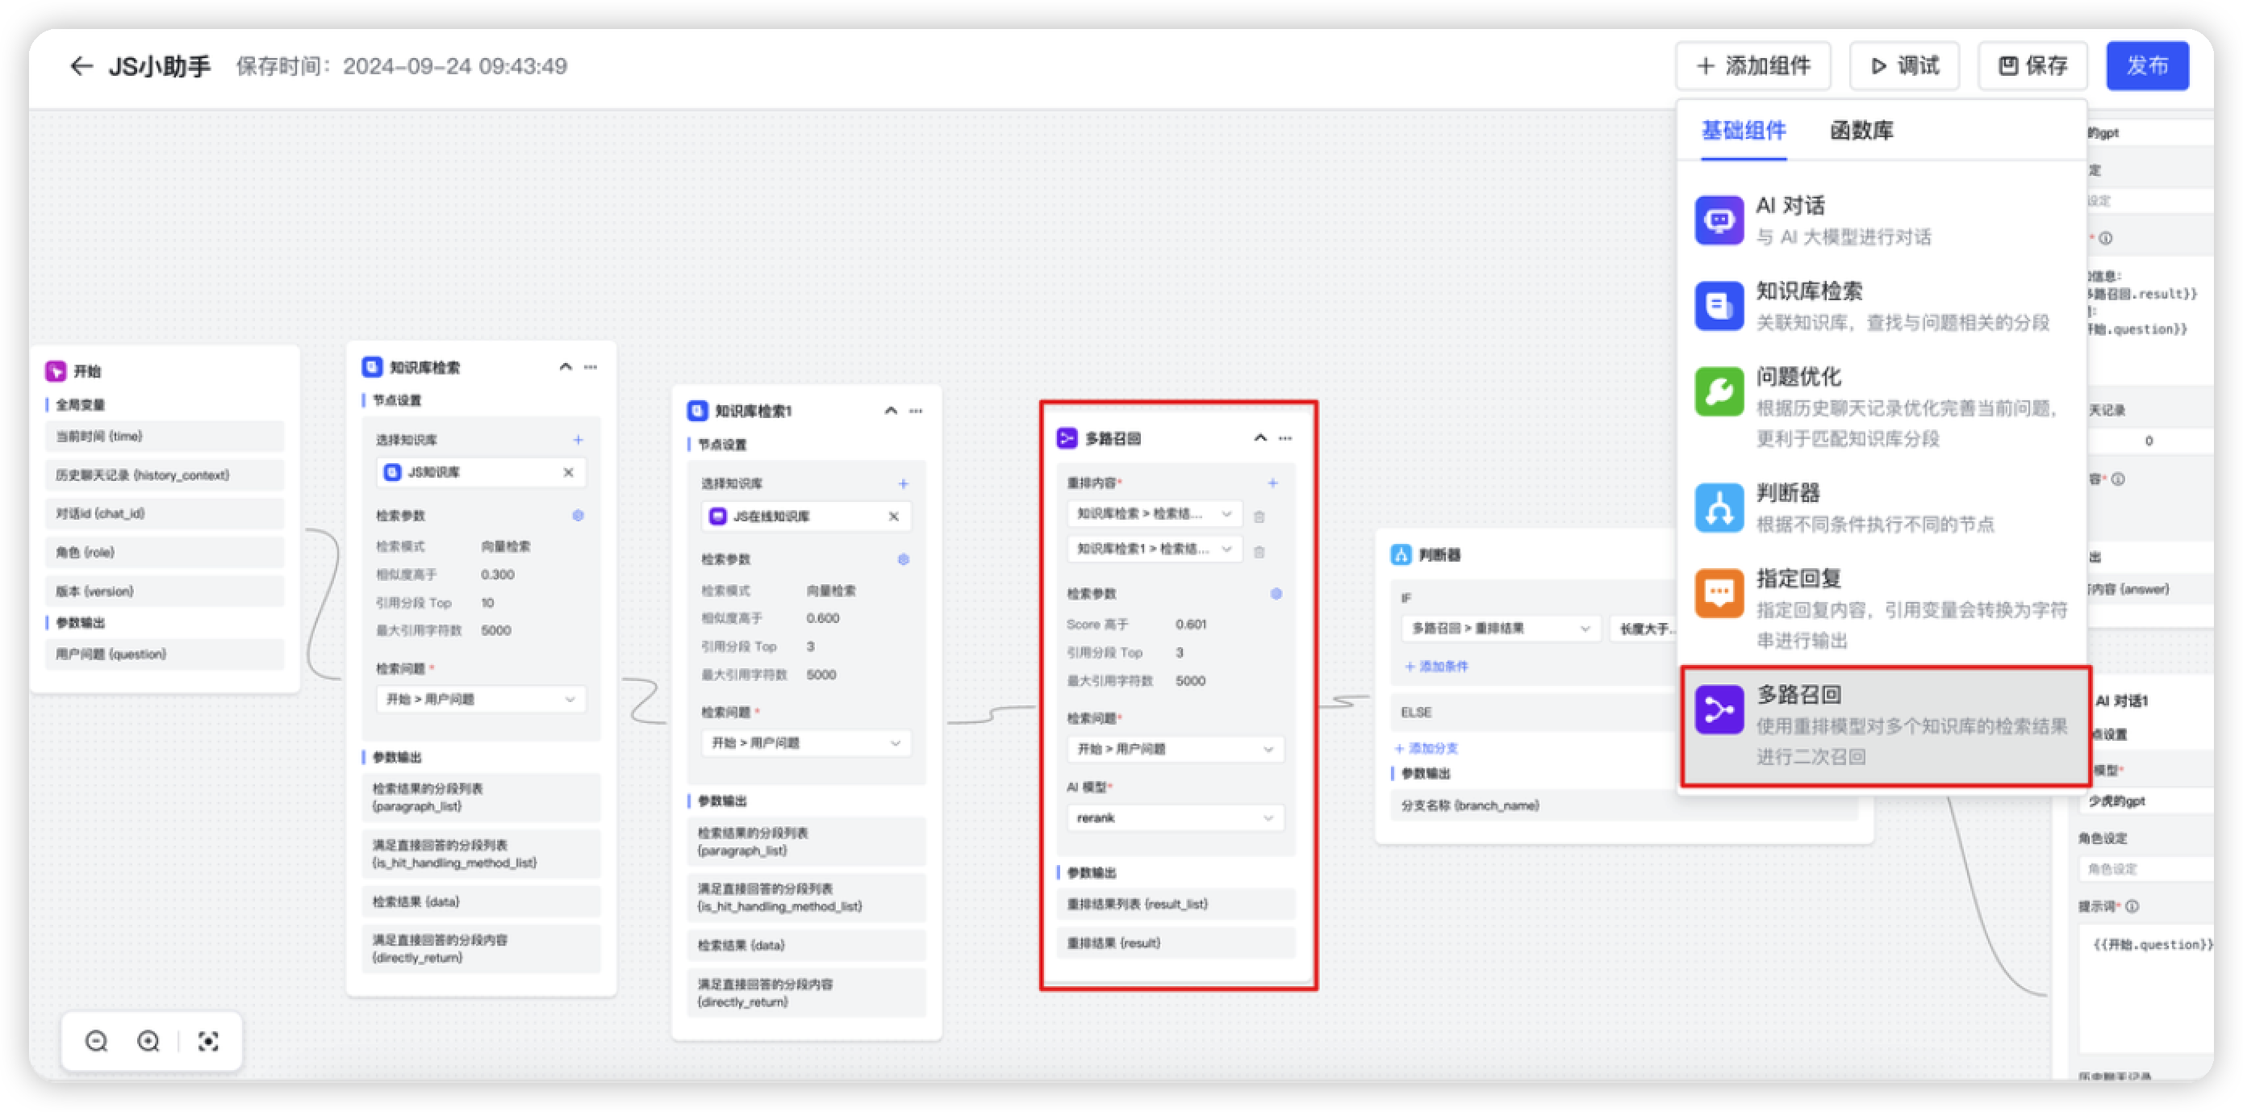This screenshot has height=1112, width=2243.
Task: Open 检索问题 dropdown in the 知识库检索1 node
Action: point(806,742)
